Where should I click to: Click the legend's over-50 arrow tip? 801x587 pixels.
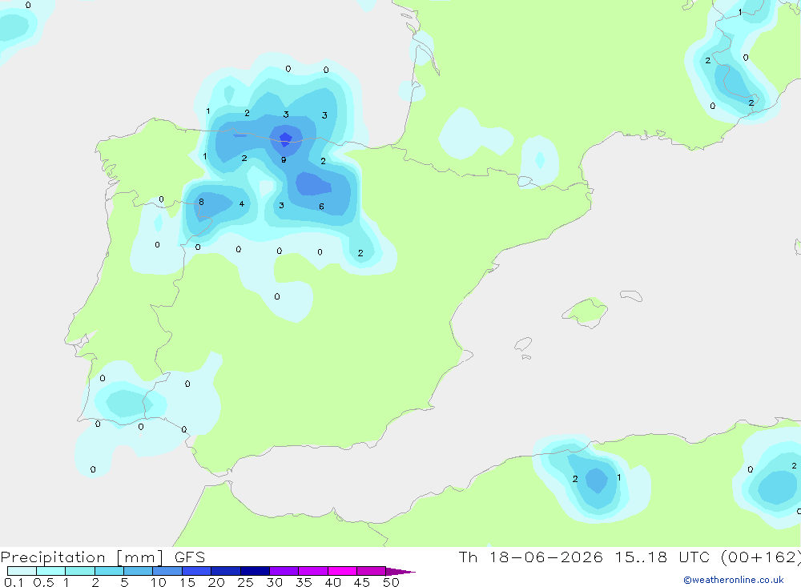(401, 571)
